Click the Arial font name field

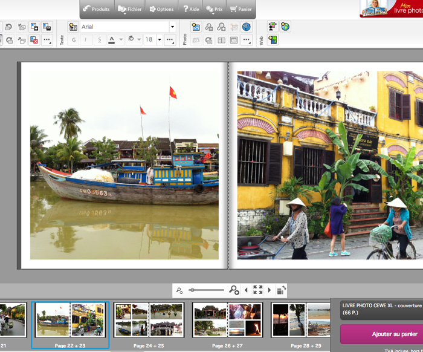(x=124, y=27)
